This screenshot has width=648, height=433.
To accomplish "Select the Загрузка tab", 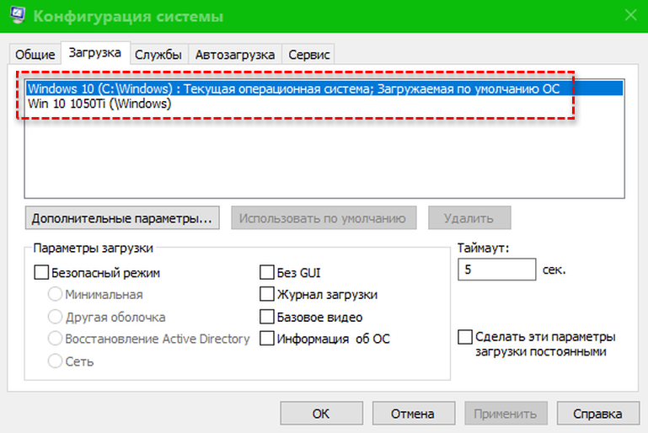I will point(95,53).
